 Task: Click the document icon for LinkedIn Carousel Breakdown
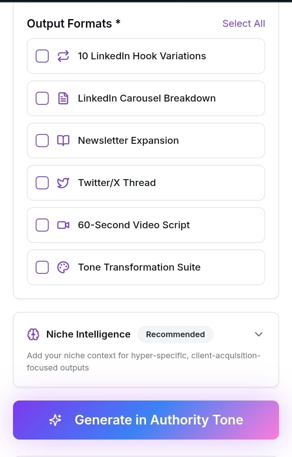click(63, 98)
